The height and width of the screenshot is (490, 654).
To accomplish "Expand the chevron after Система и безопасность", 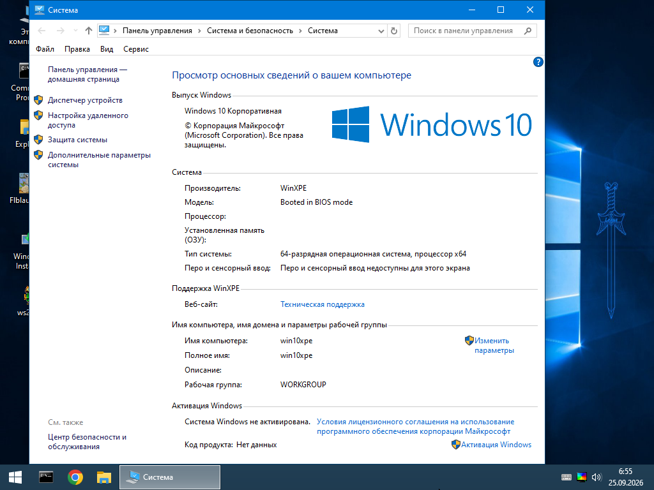I will coord(300,31).
